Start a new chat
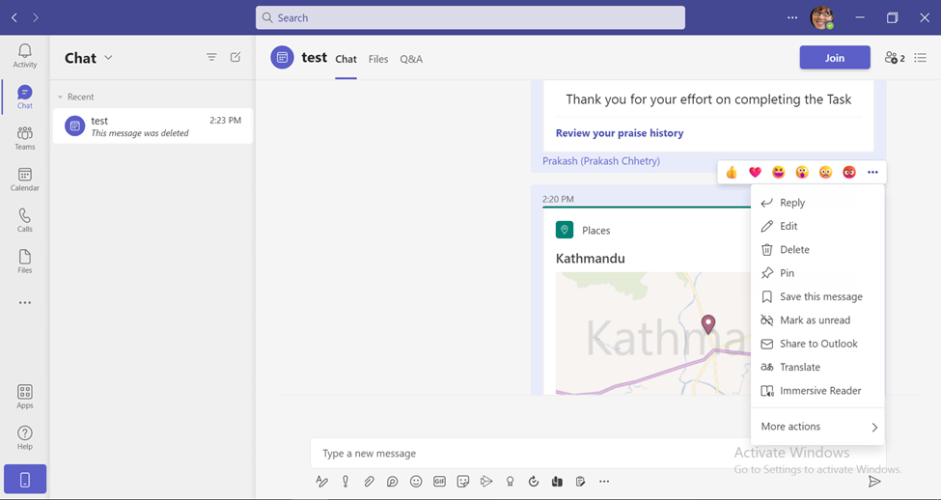This screenshot has height=500, width=941. point(235,57)
